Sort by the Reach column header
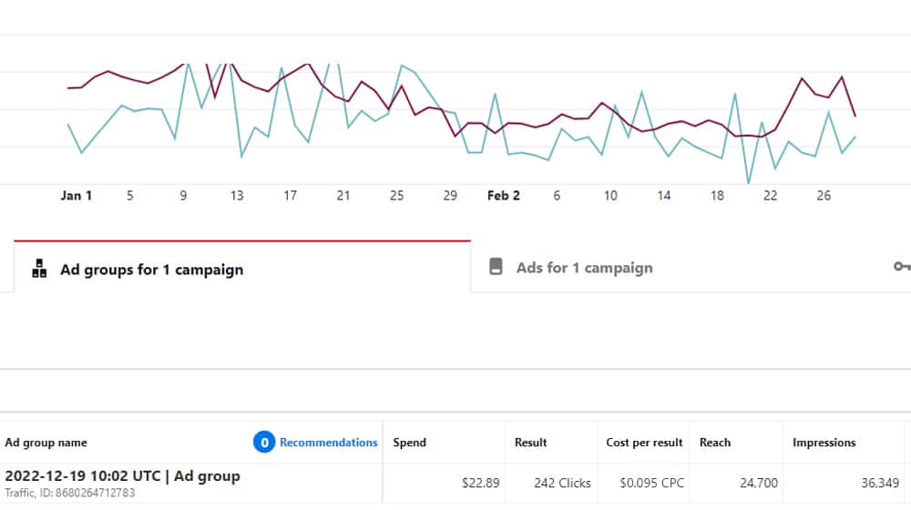 pos(714,443)
